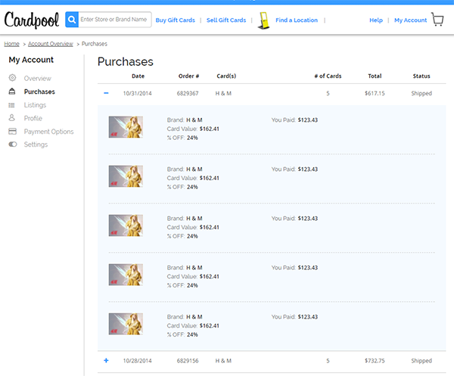Click Home breadcrumb link
The image size is (454, 376).
tap(11, 44)
